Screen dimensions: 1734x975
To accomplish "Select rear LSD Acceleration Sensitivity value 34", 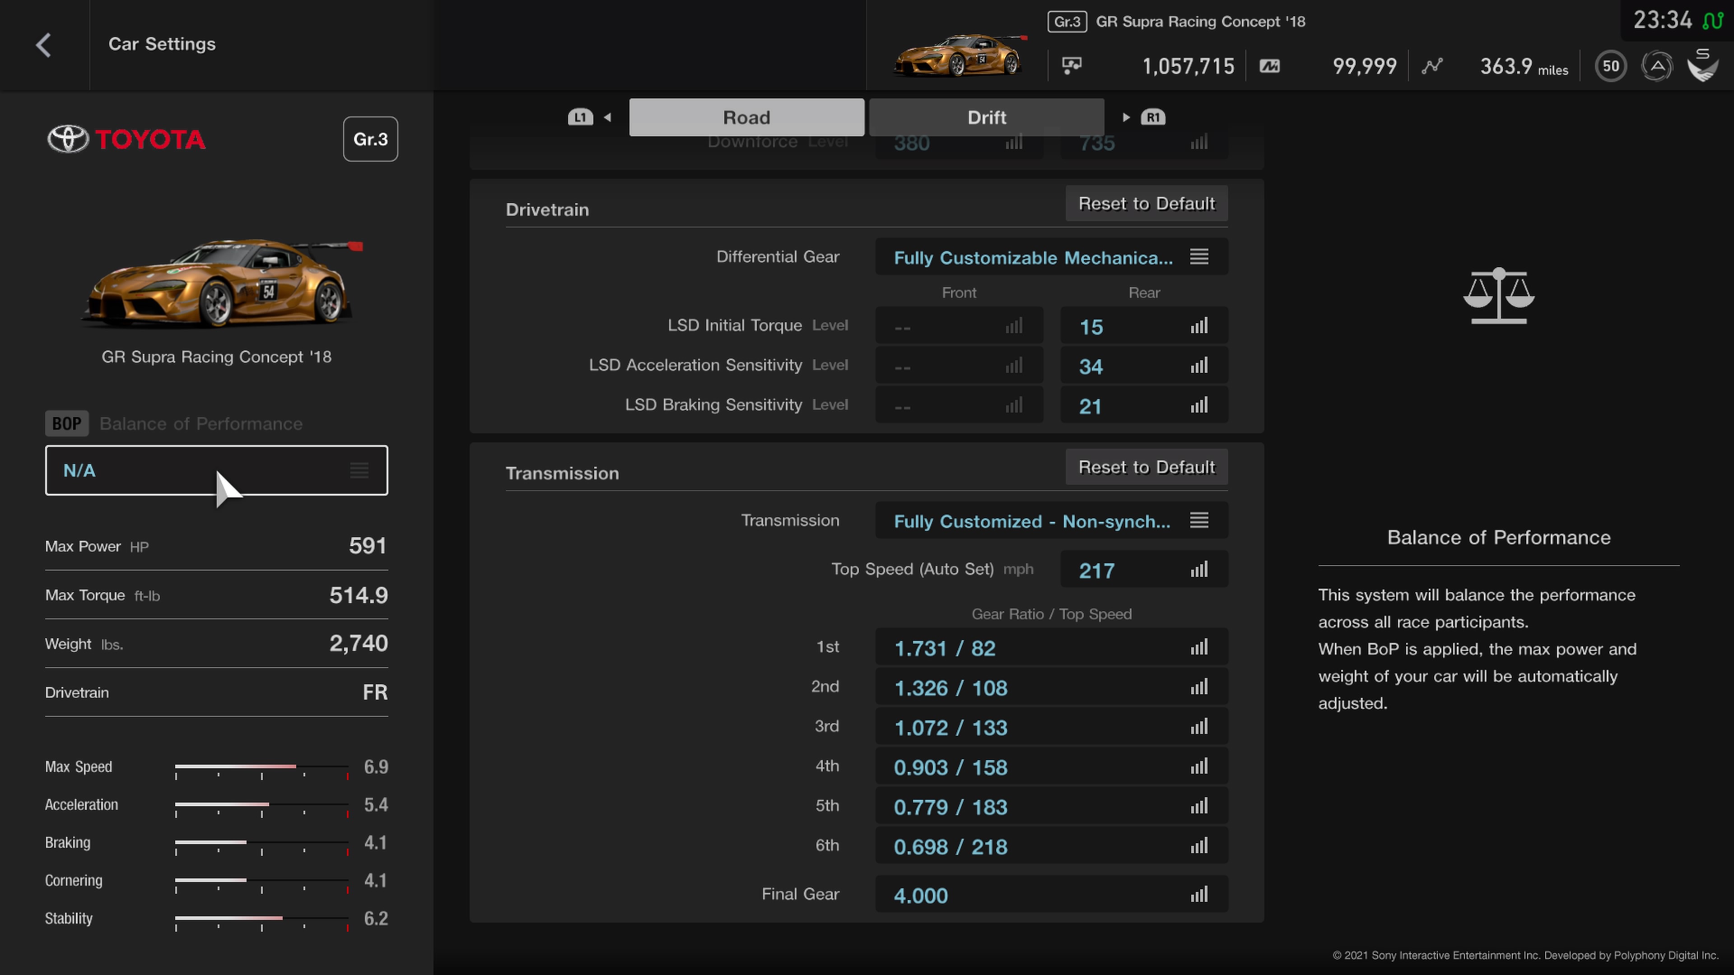I will [x=1144, y=365].
